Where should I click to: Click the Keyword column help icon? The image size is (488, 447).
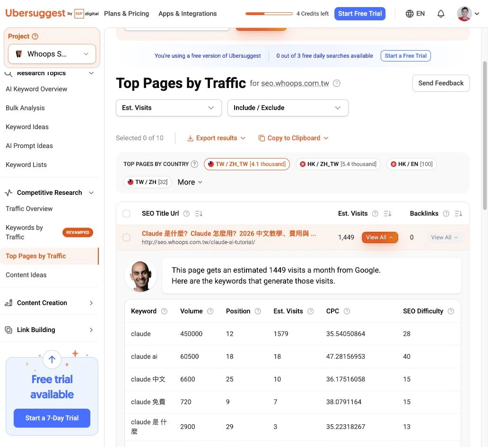pyautogui.click(x=165, y=311)
